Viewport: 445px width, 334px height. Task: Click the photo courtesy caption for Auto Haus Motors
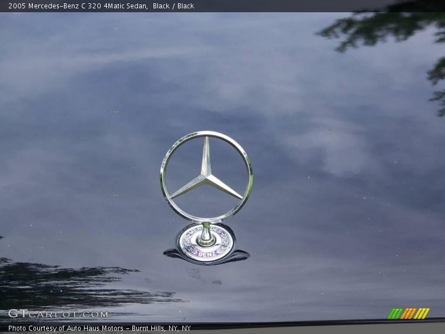100,328
